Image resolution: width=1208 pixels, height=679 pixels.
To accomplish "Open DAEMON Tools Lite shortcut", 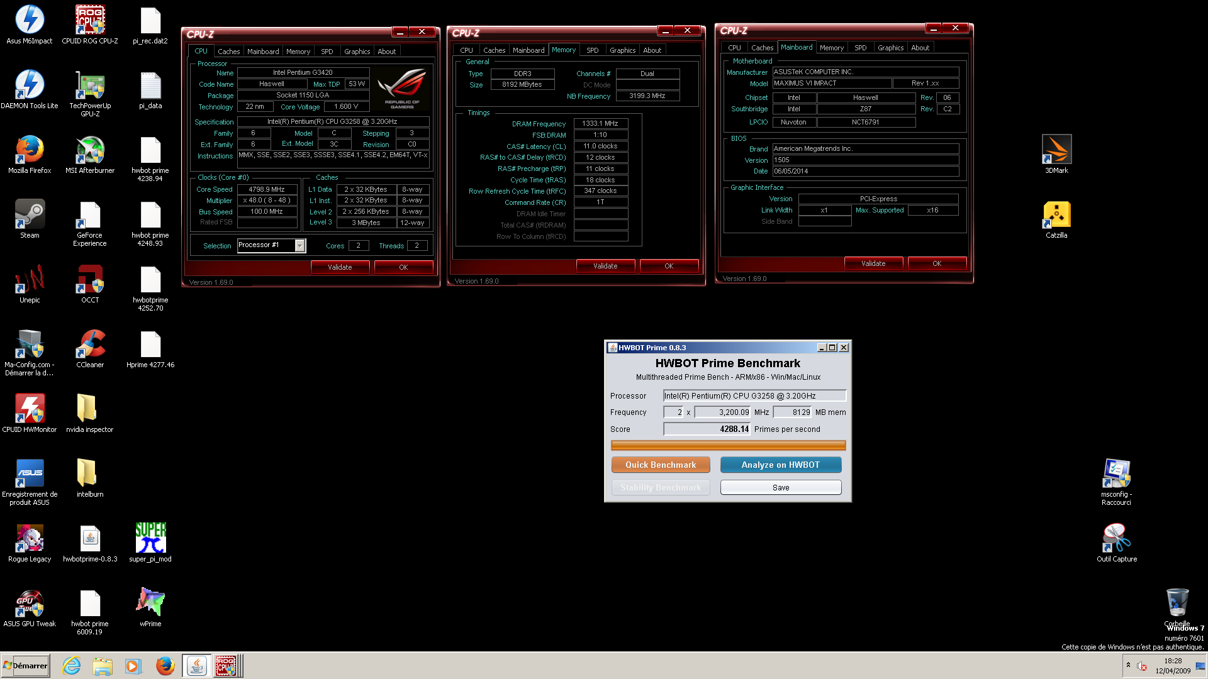I will 30,89.
